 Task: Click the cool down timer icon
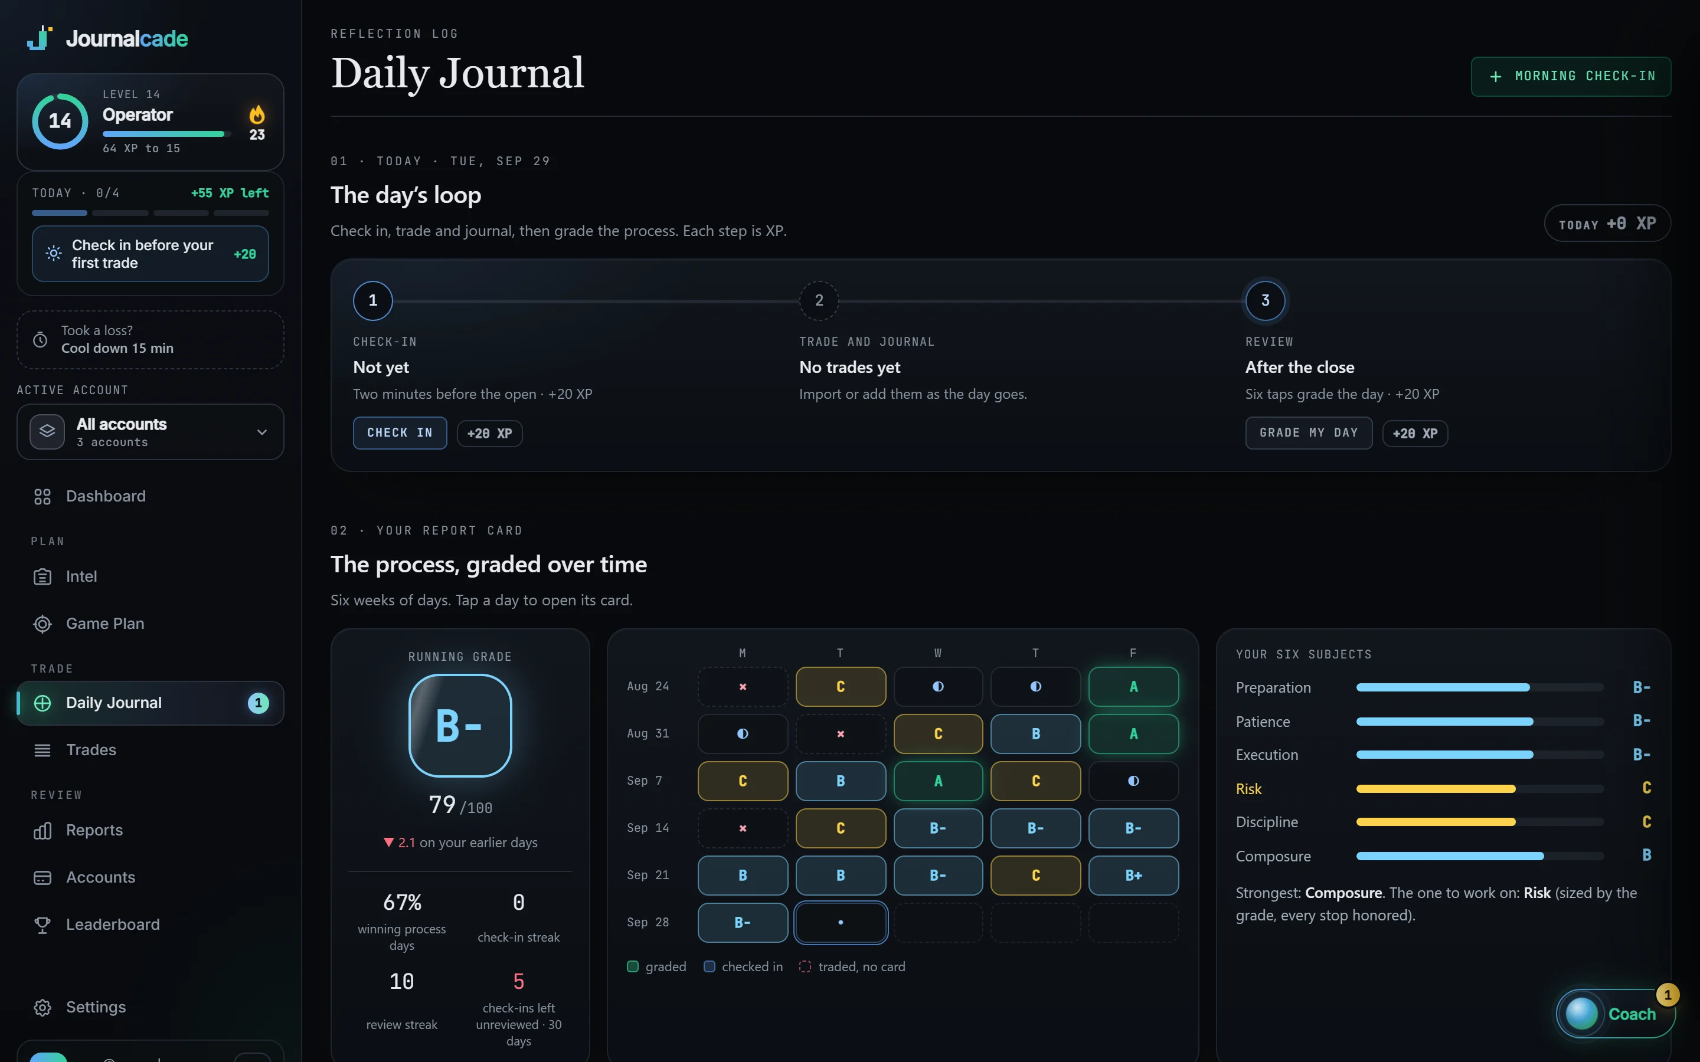(x=41, y=340)
